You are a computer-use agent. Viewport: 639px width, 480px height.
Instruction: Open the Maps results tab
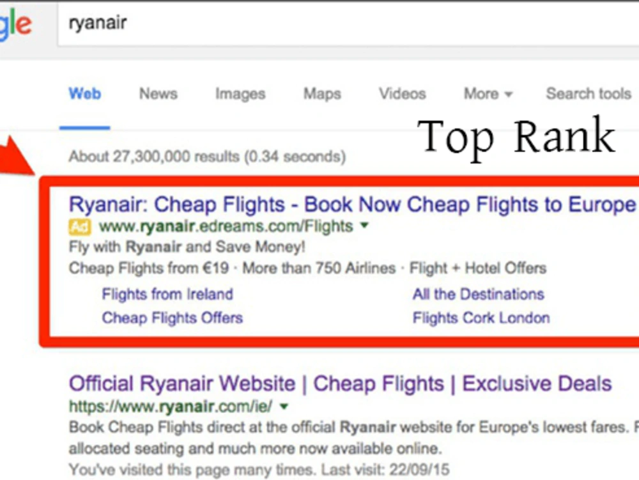tap(322, 94)
